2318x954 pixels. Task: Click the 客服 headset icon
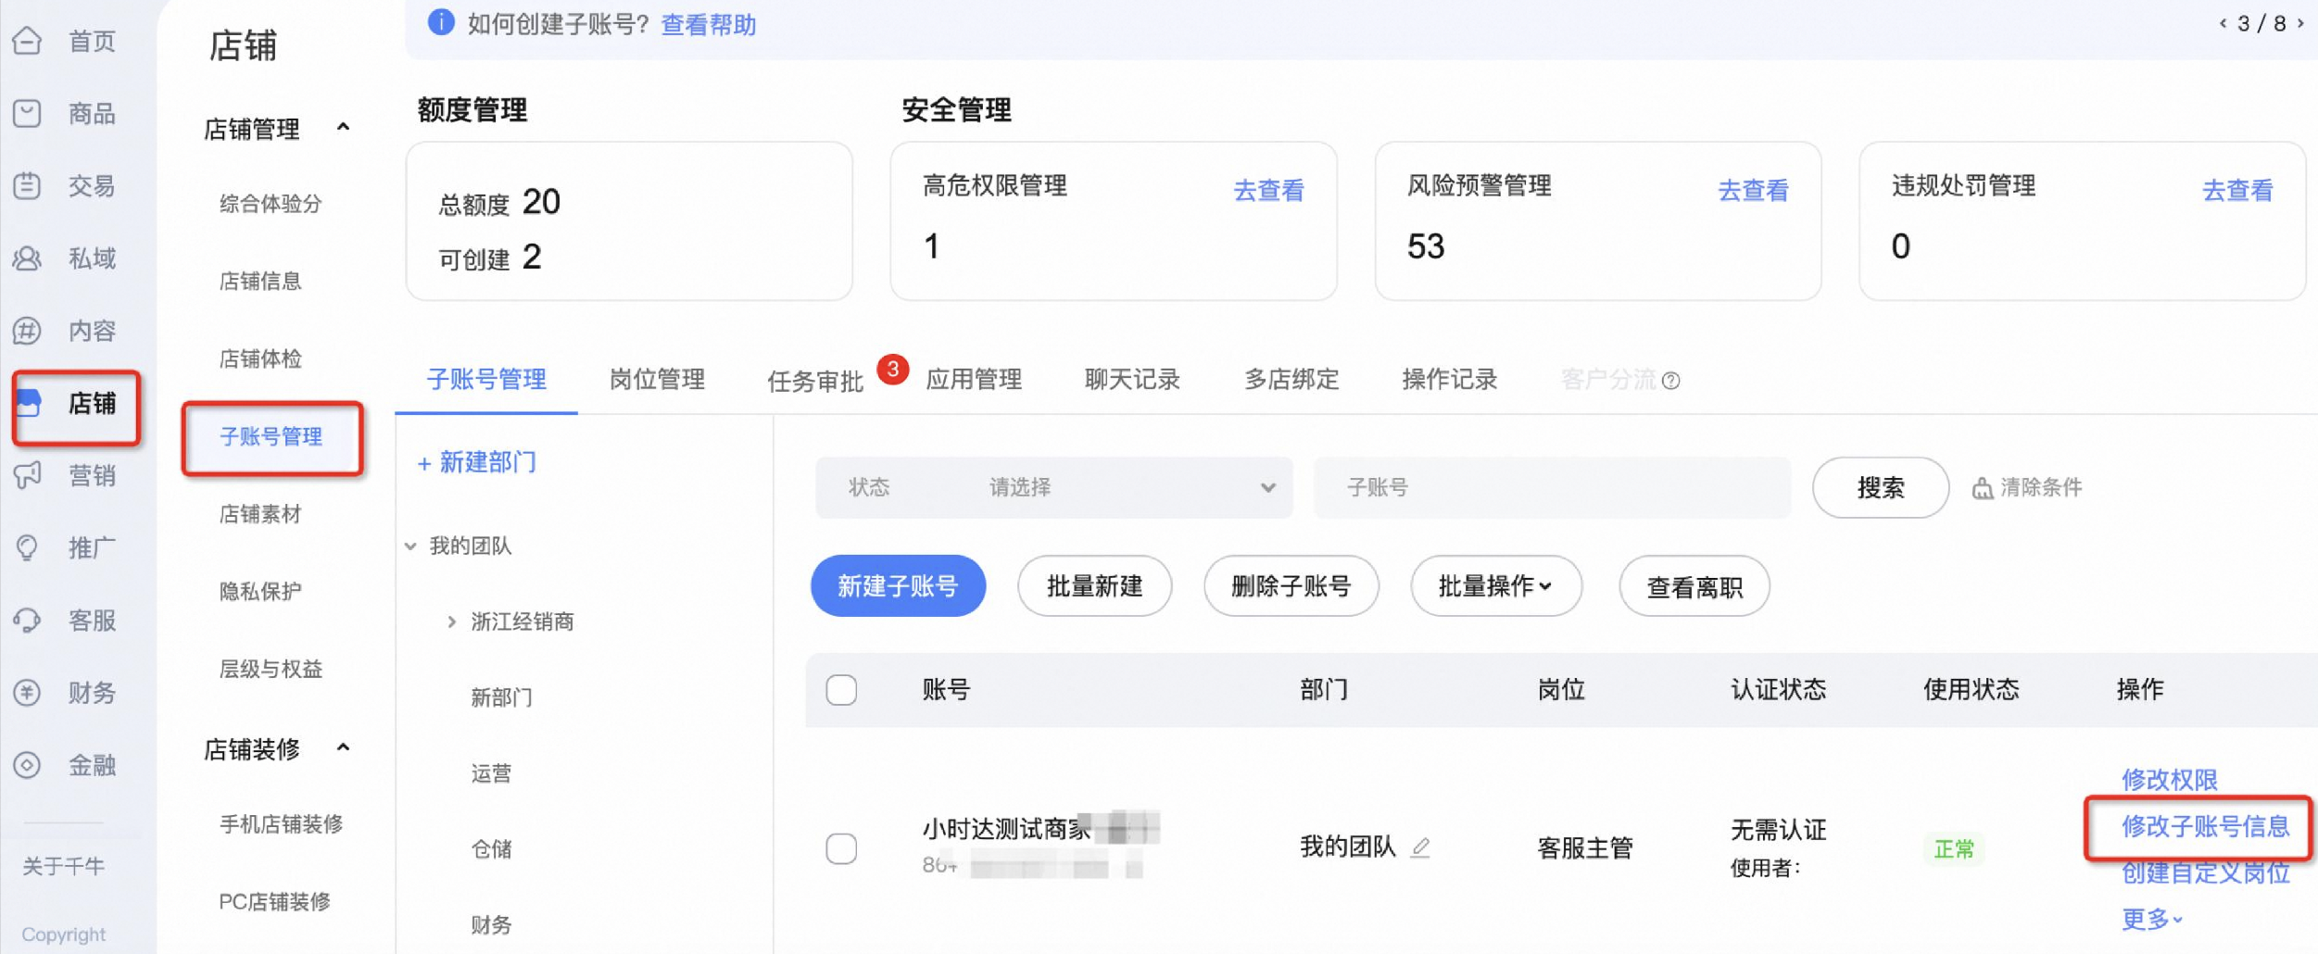28,620
